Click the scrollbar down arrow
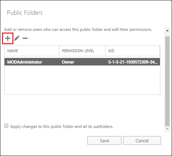This screenshot has width=172, height=156. tap(167, 129)
